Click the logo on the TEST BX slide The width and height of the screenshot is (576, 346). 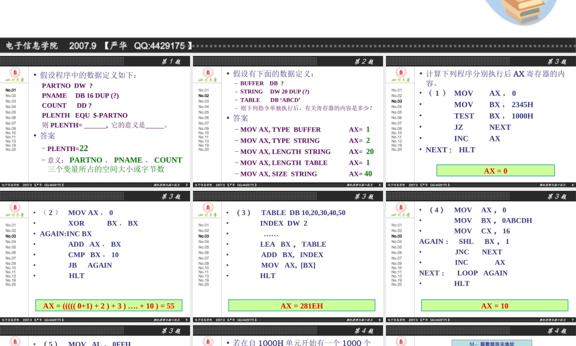coord(401,76)
